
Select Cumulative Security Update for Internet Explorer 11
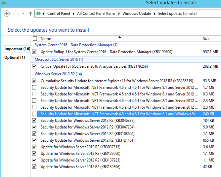(x=117, y=81)
